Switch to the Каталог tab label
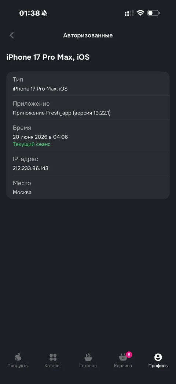176x384 pixels. click(53, 366)
